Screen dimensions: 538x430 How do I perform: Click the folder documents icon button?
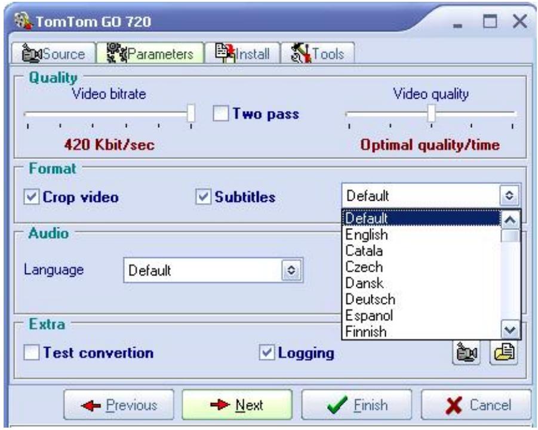point(504,352)
